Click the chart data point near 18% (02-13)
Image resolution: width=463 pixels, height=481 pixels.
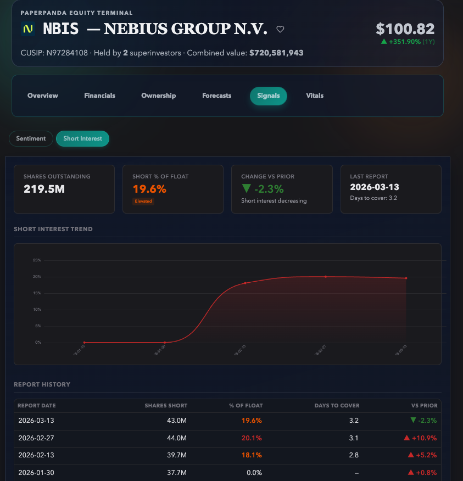tap(245, 283)
